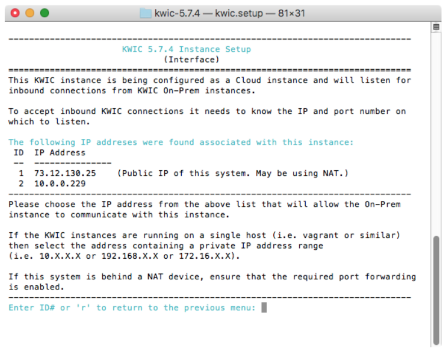Click the 'KWIC 5.7.4 Instance Setup' heading
448x355 pixels.
(x=187, y=49)
